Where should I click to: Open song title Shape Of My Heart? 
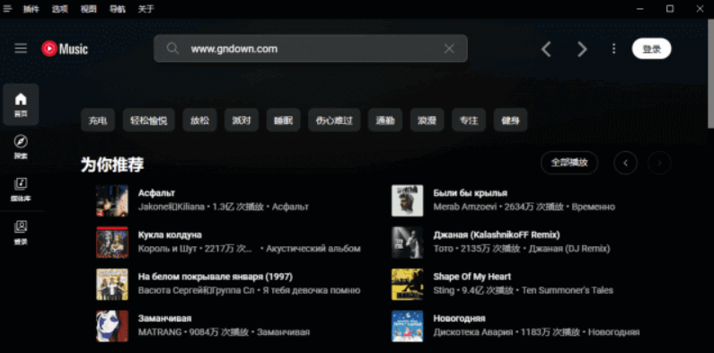click(472, 277)
